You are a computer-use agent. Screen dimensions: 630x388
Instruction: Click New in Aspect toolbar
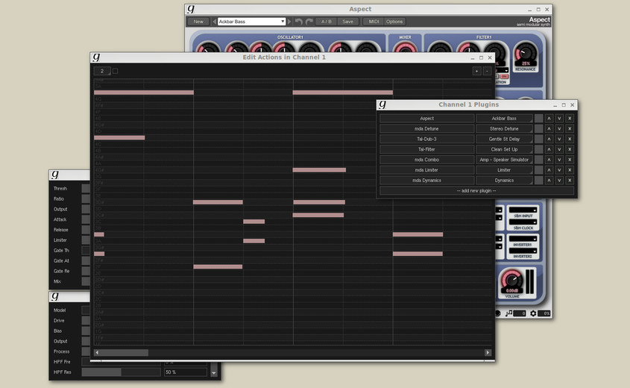tap(198, 22)
